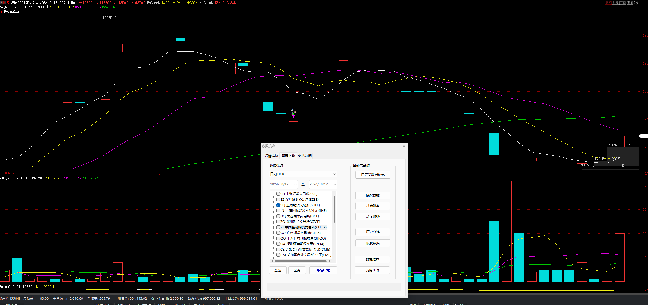The height and width of the screenshot is (305, 648).
Task: Click the 时段 period icon
Action: pos(616,2)
